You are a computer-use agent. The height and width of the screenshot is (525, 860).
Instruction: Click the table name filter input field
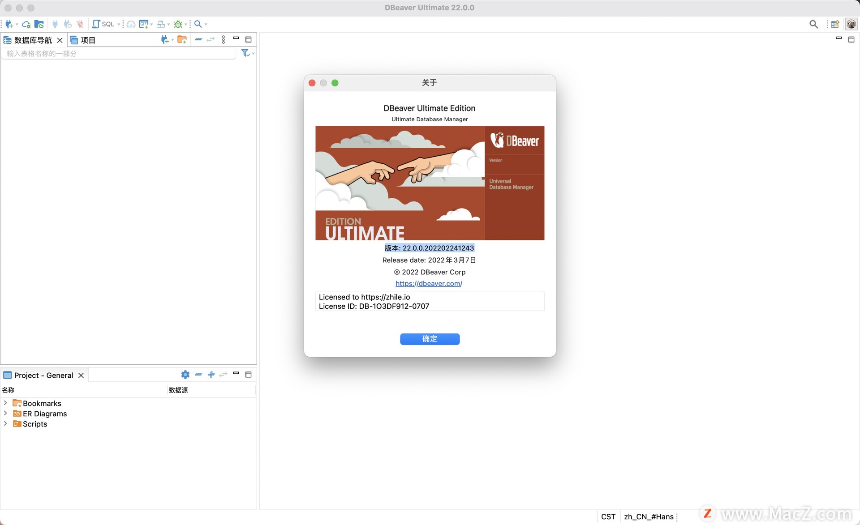click(119, 54)
